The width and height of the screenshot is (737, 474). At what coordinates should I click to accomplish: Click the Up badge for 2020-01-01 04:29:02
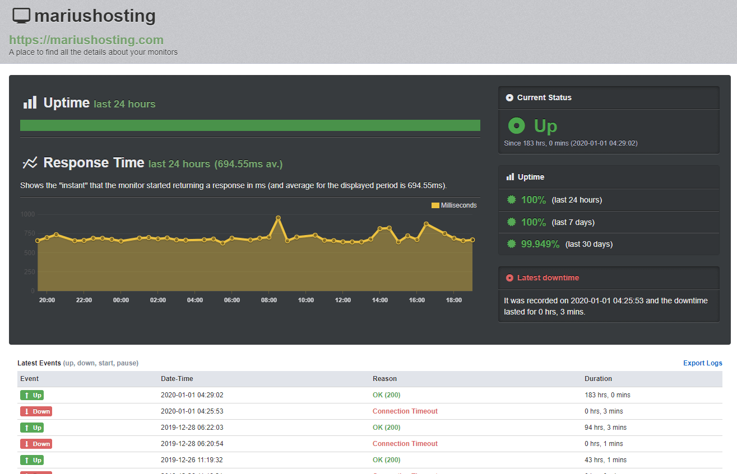click(x=32, y=395)
